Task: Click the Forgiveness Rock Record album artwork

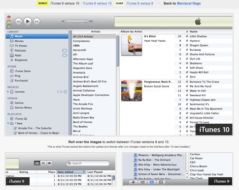Action: [x=132, y=90]
